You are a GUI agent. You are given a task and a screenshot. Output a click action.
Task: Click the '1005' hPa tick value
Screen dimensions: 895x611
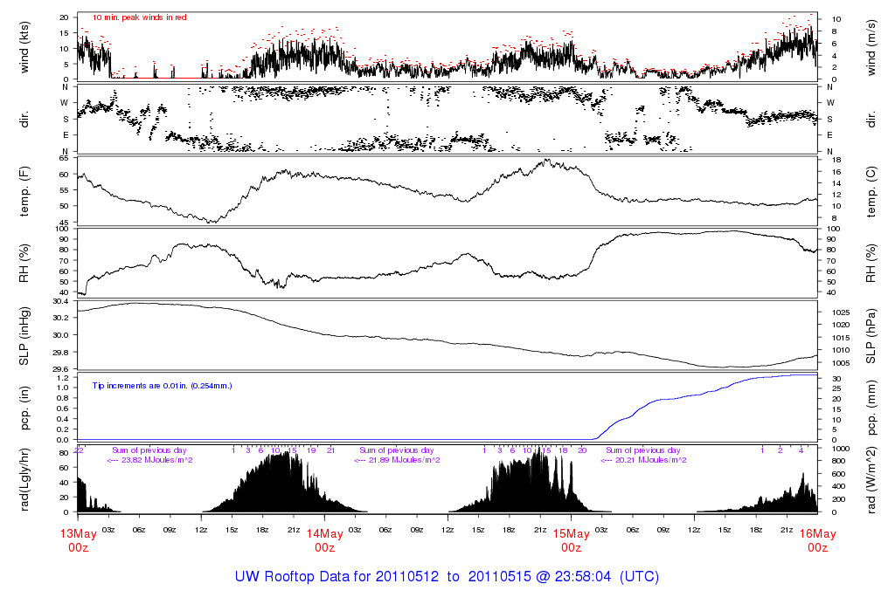tap(841, 363)
